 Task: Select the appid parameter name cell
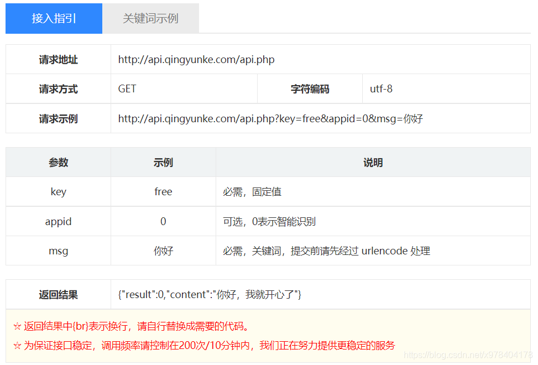(58, 221)
